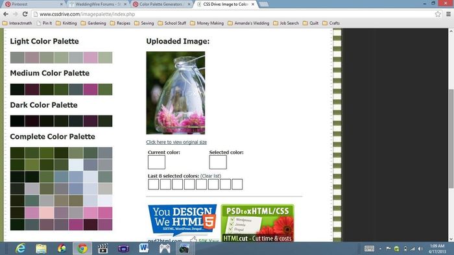
Task: Pick the light pink swatch in Complete Palette
Action: point(47,212)
